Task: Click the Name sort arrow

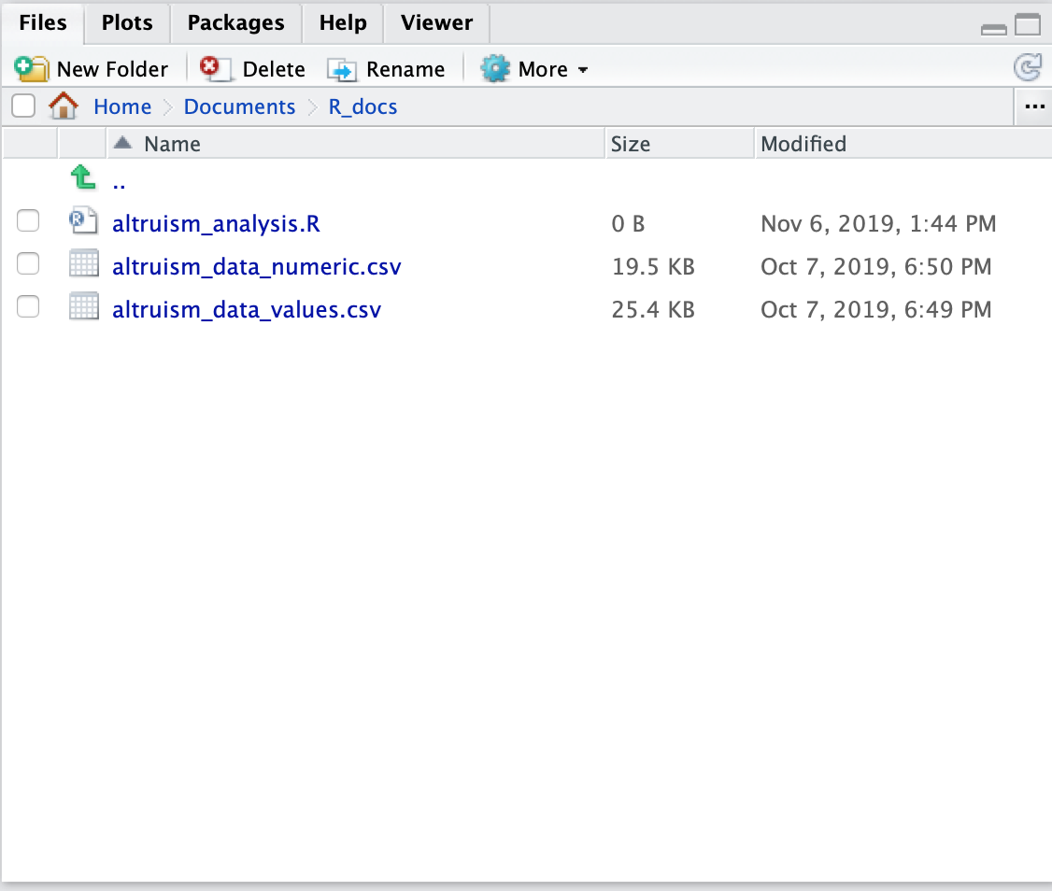Action: point(122,142)
